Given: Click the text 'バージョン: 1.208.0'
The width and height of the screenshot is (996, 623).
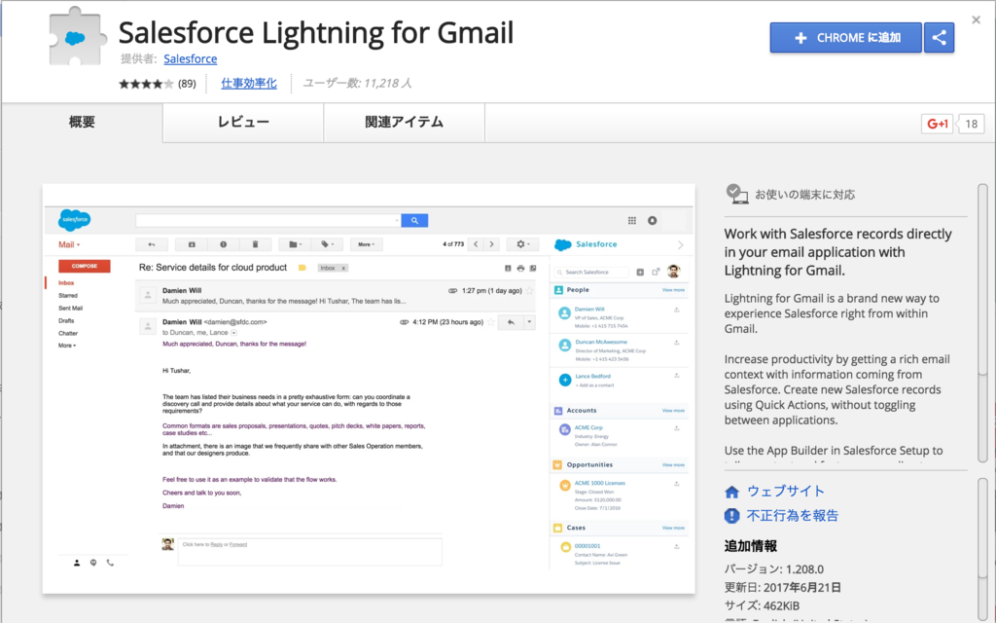Looking at the screenshot, I should click(x=773, y=568).
